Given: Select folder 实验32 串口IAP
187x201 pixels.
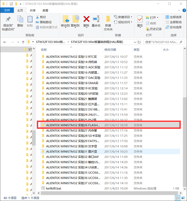Looking at the screenshot, I should (x=110, y=157).
